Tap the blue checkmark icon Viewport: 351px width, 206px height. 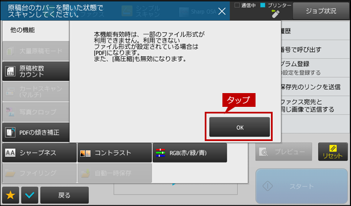30,196
